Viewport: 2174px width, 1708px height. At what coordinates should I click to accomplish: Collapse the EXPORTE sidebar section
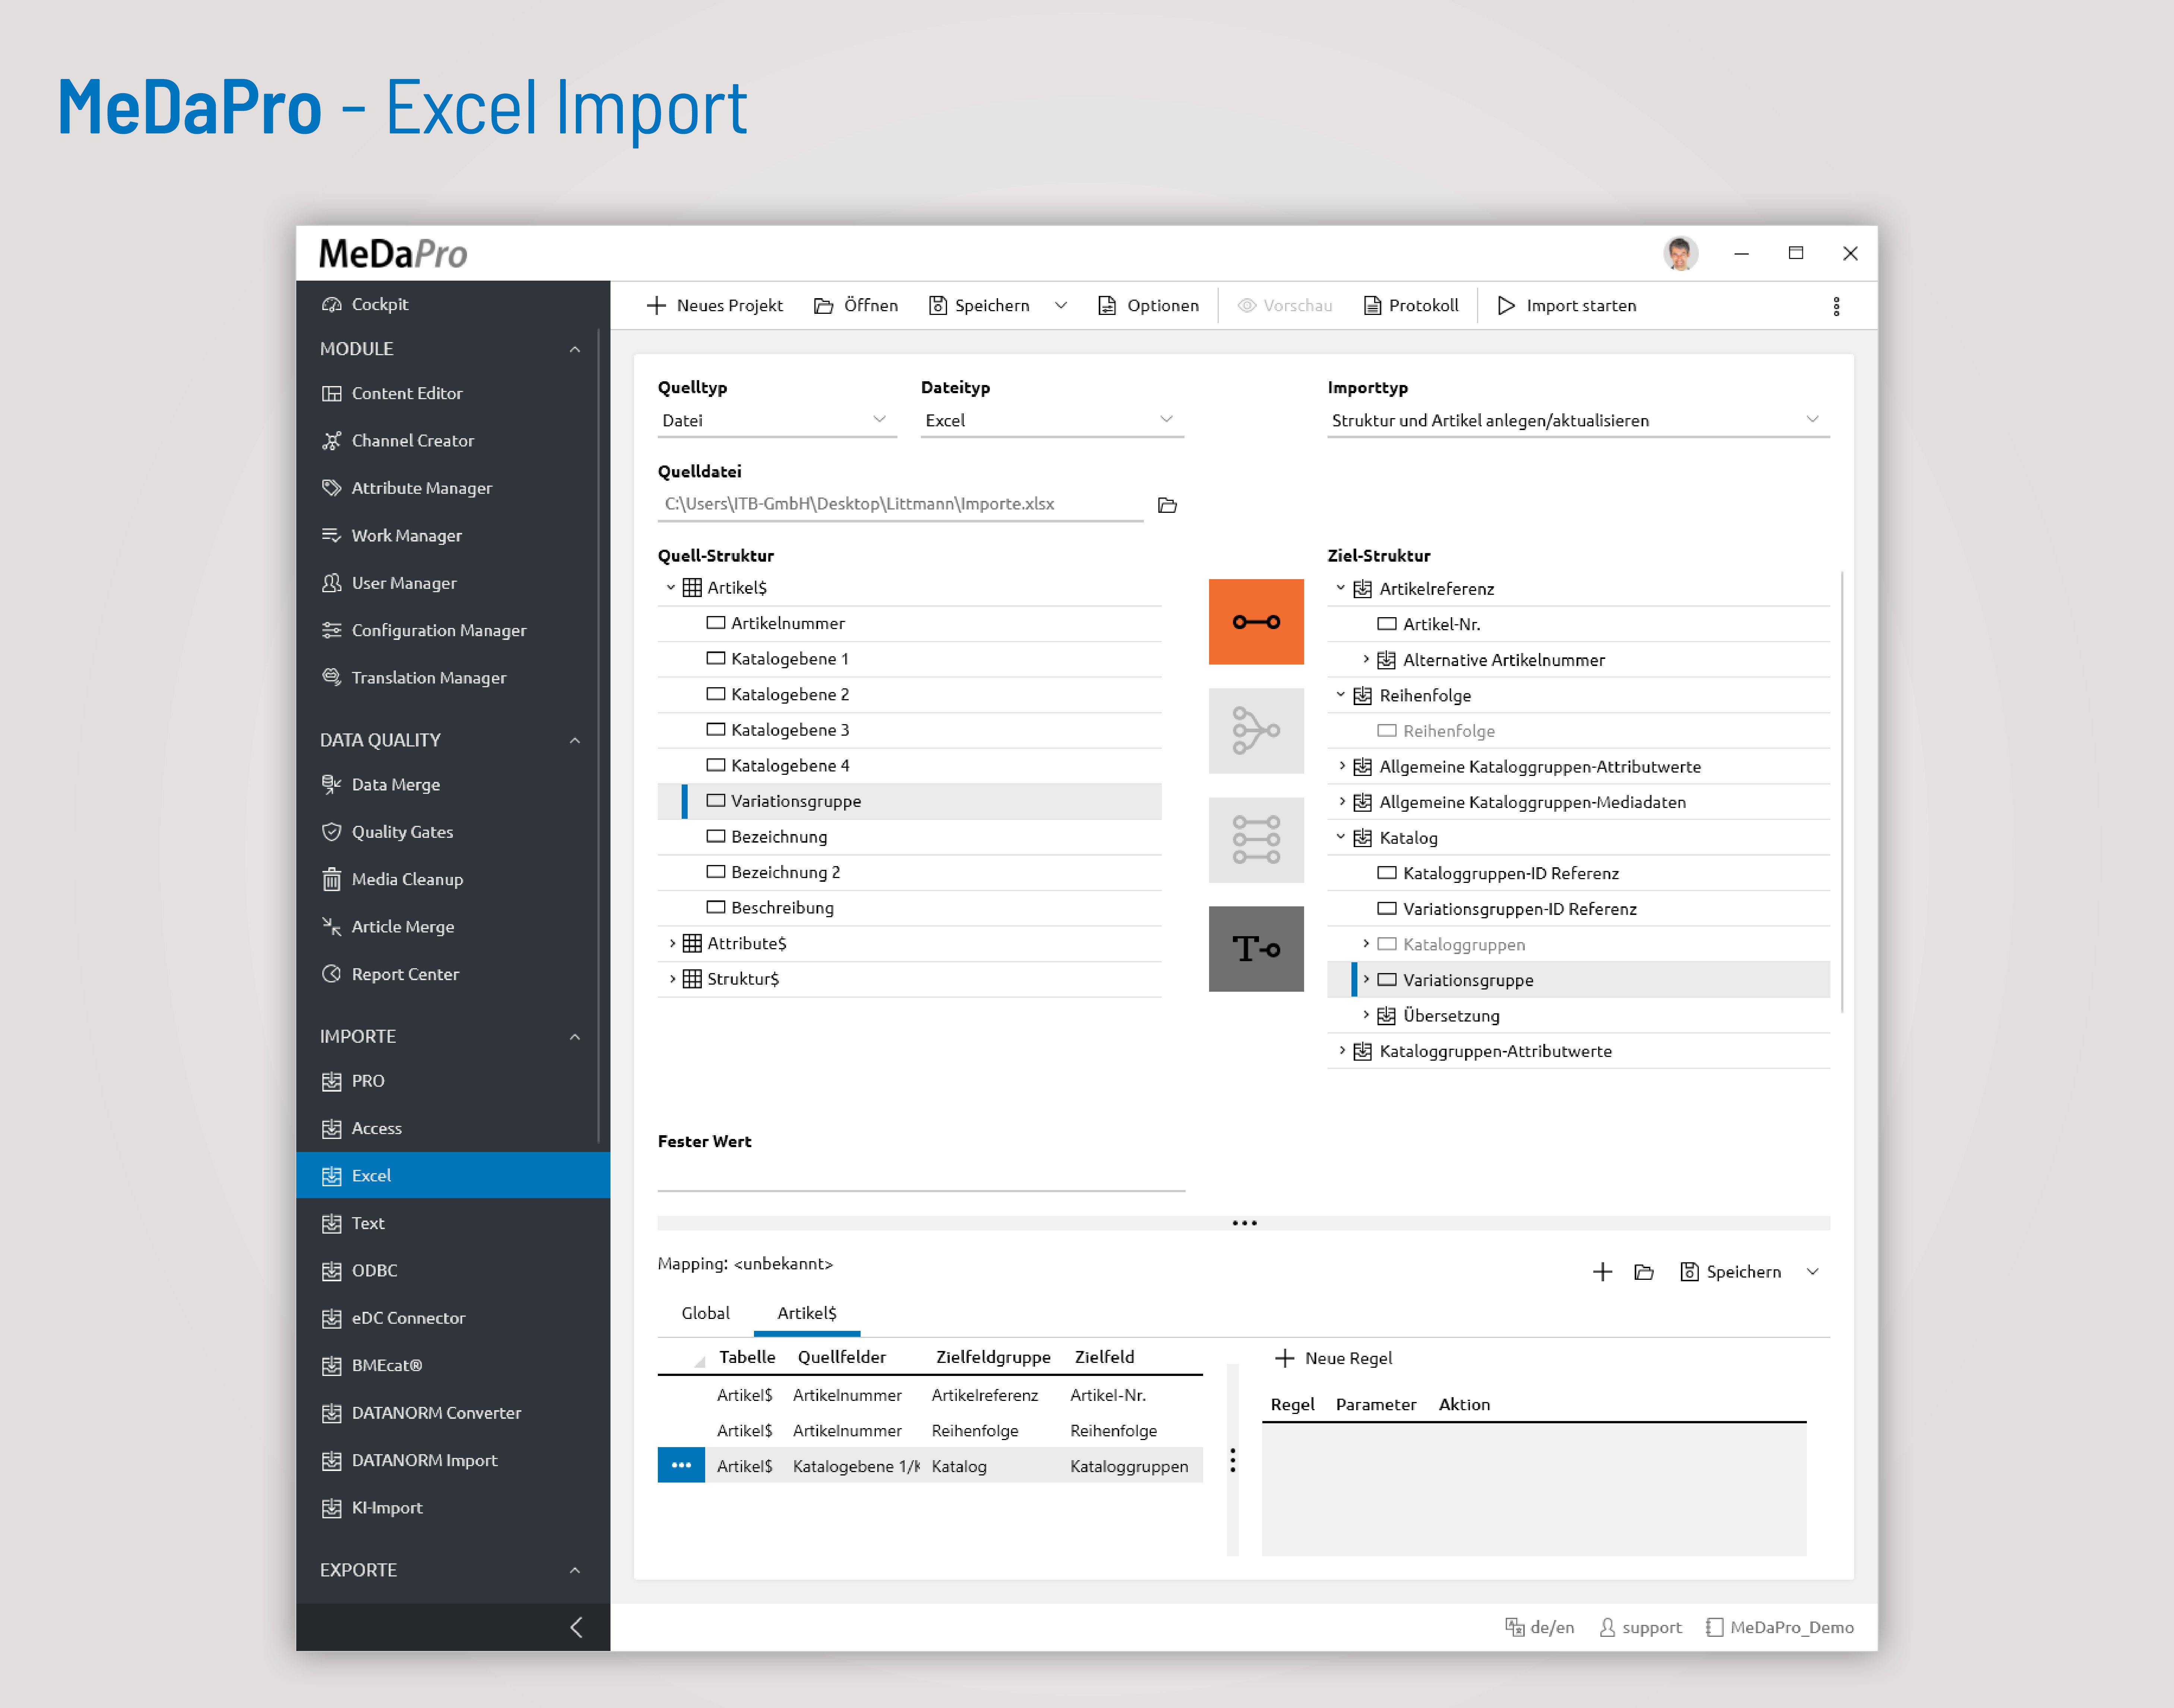tap(575, 1570)
